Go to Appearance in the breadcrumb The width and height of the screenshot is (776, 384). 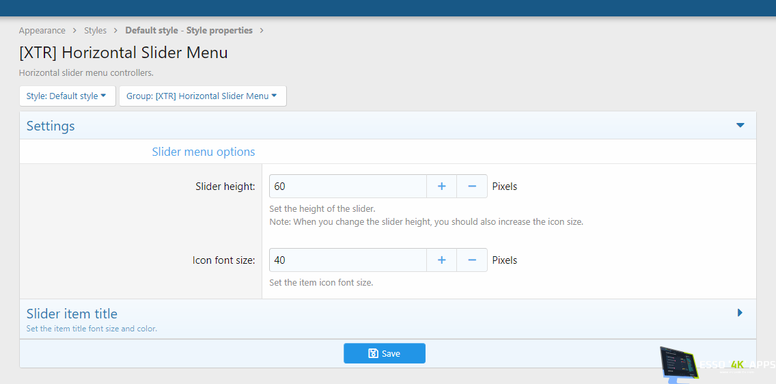tap(42, 31)
